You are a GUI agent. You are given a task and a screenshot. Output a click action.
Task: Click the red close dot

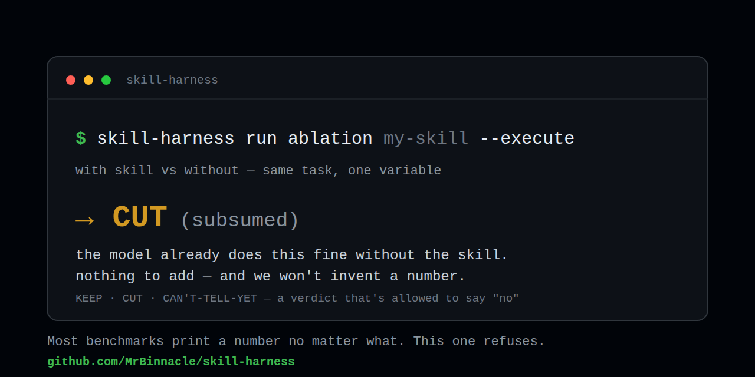click(x=71, y=80)
